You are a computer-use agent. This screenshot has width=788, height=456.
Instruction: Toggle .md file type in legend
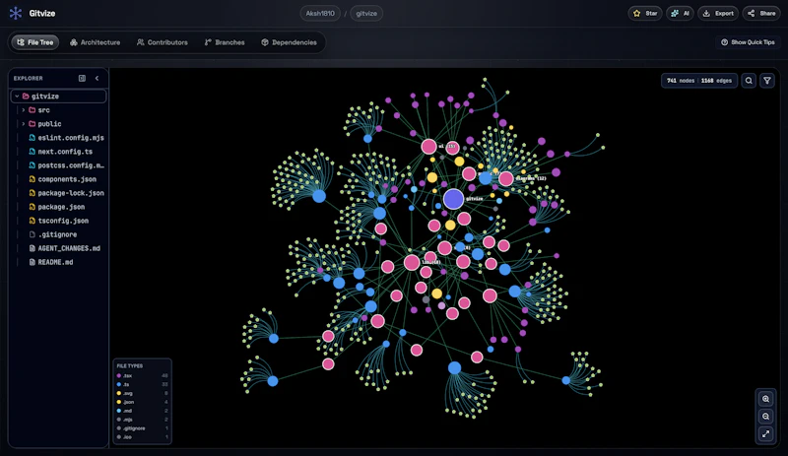click(142, 411)
